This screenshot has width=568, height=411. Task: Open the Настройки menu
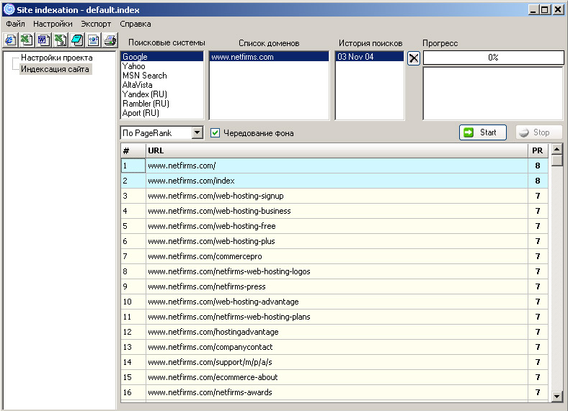[x=53, y=24]
